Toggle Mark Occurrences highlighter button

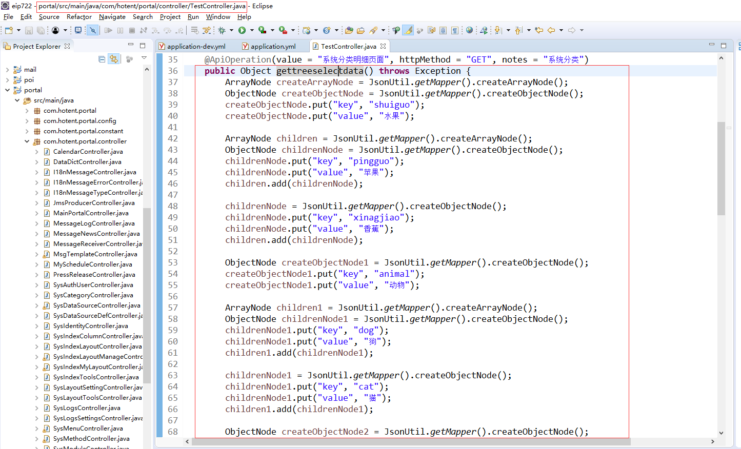click(408, 31)
